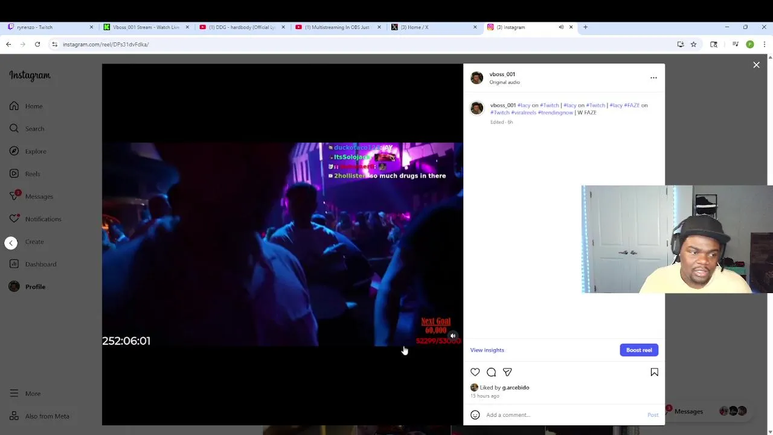This screenshot has width=773, height=435.
Task: Open the floating Messages button
Action: click(x=707, y=411)
